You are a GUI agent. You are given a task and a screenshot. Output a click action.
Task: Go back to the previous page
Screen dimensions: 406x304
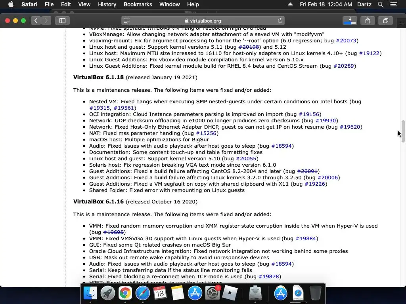[x=36, y=21]
